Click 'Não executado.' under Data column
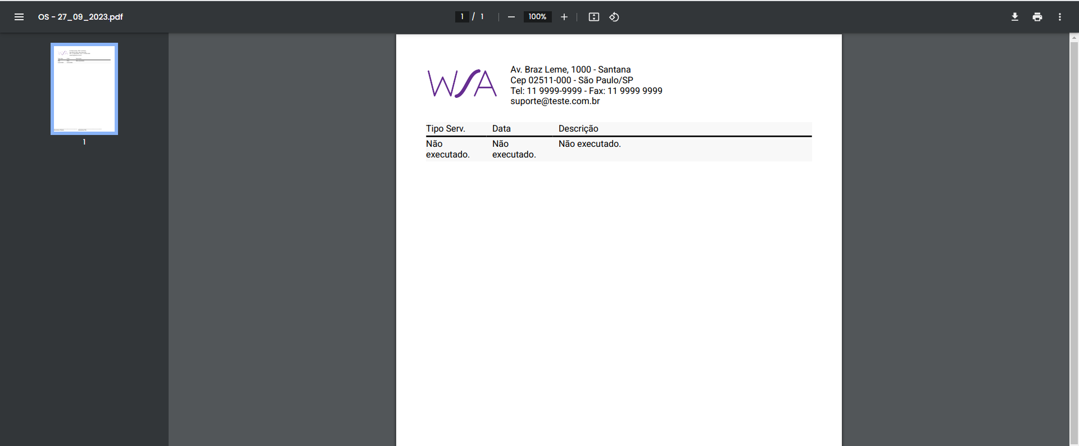Screen dimensions: 1079x446 tap(514, 149)
